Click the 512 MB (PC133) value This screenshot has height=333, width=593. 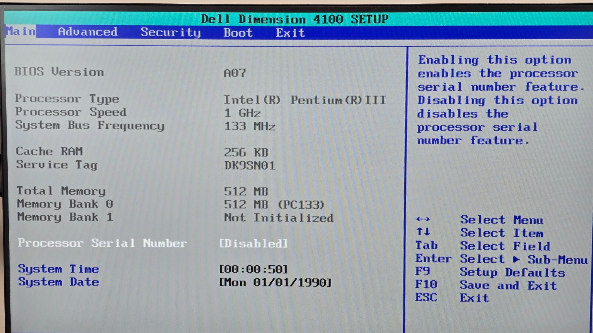(274, 205)
